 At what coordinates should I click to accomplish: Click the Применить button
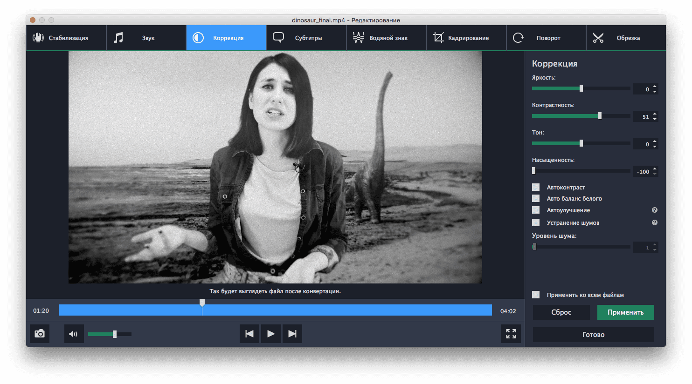tap(625, 312)
